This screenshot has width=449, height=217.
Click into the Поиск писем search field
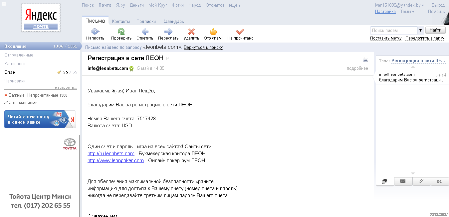click(x=394, y=30)
